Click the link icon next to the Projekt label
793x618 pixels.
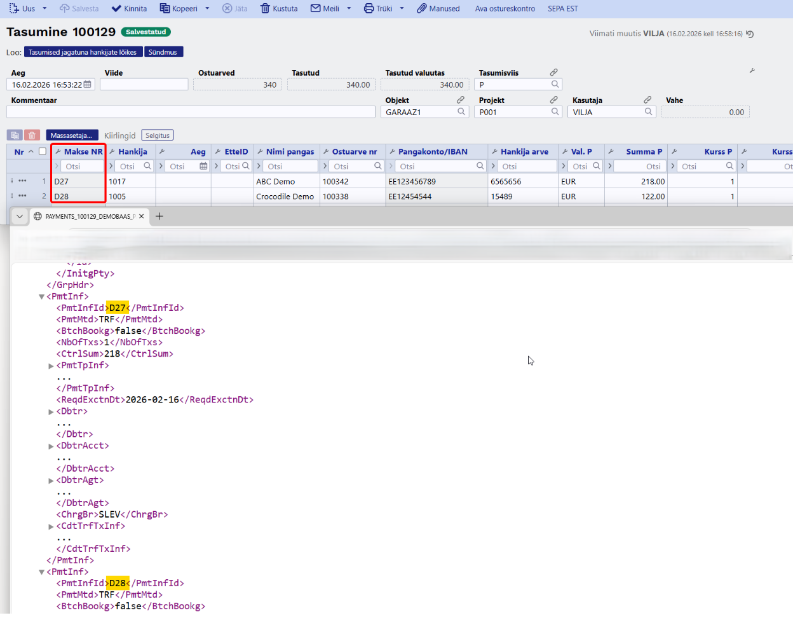[553, 100]
